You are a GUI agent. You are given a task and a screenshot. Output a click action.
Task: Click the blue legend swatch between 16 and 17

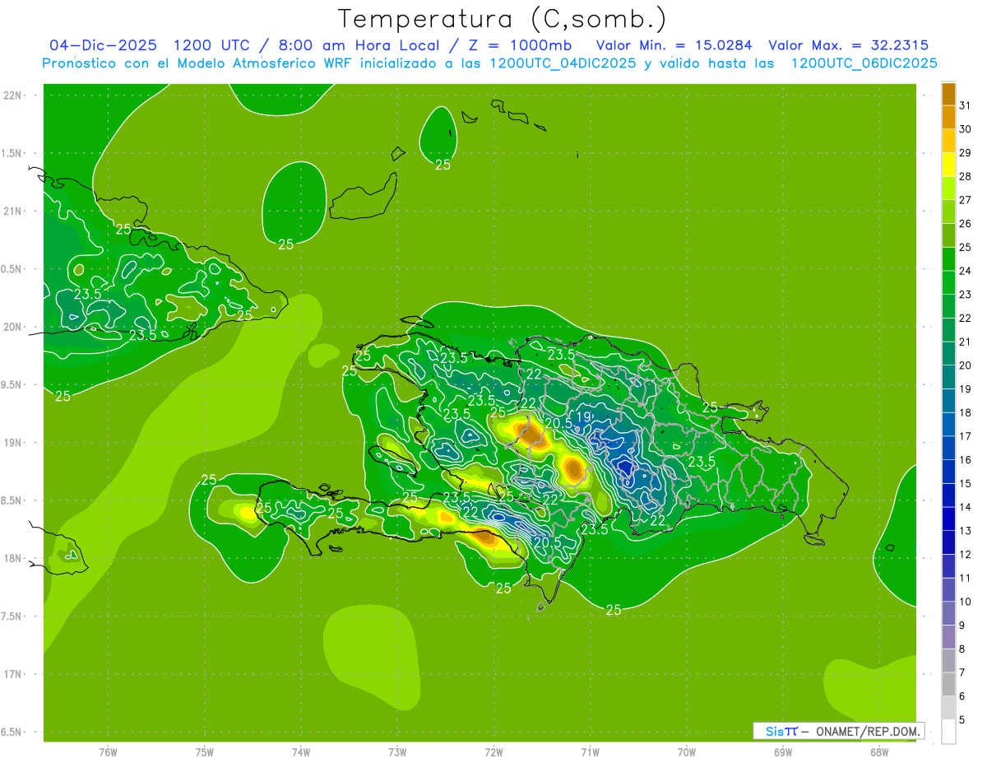[x=948, y=448]
